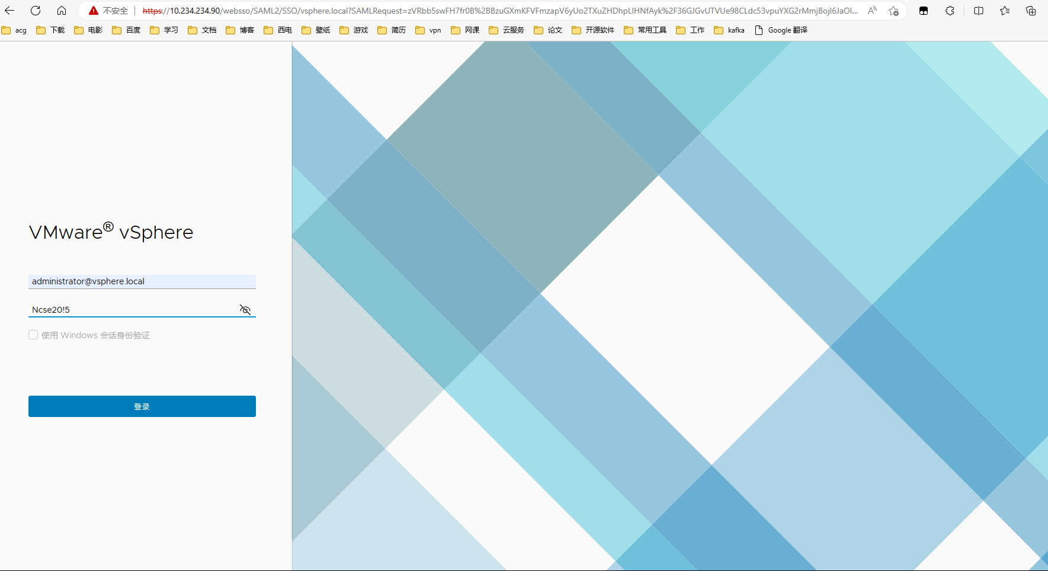Add page to favorites star icon
The width and height of the screenshot is (1048, 571).
pos(893,11)
